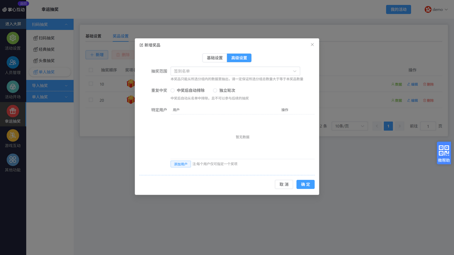Open the 游戏互动 icon in sidebar
454x255 pixels.
pyautogui.click(x=13, y=135)
